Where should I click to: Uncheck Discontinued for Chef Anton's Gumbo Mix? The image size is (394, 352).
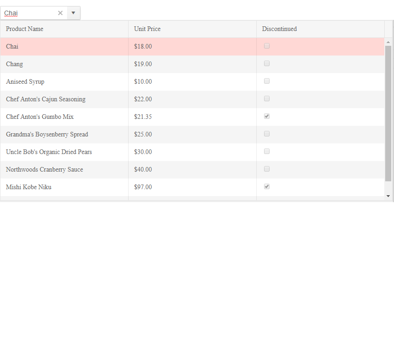[267, 116]
